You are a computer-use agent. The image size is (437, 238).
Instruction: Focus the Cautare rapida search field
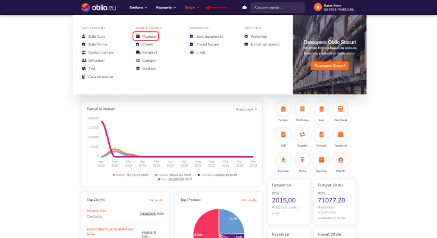(278, 7)
